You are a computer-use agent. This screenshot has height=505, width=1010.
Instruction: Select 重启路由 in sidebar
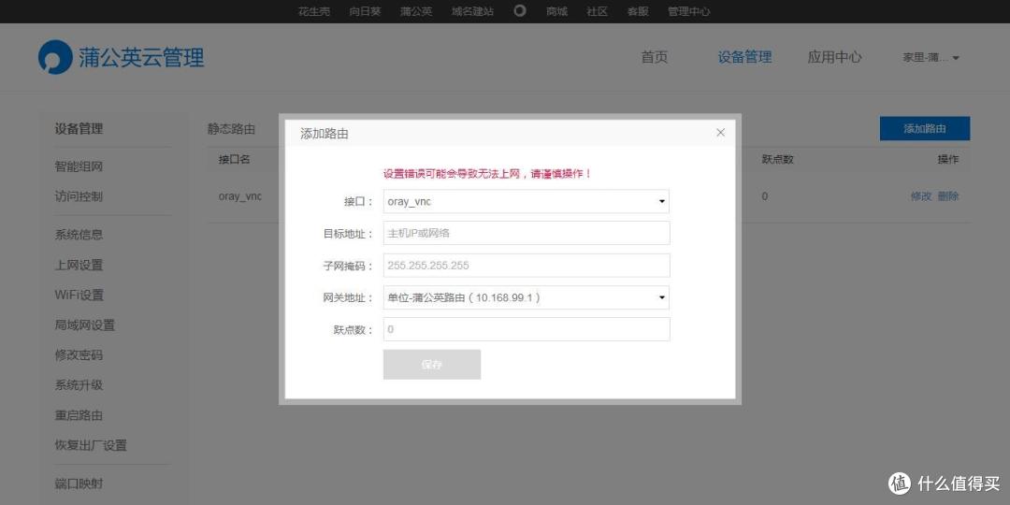click(x=79, y=415)
